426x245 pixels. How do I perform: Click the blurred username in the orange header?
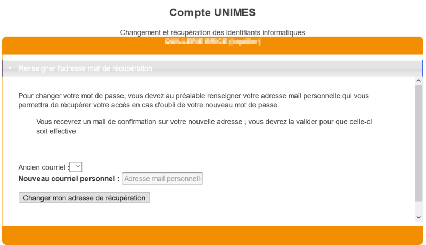[212, 41]
